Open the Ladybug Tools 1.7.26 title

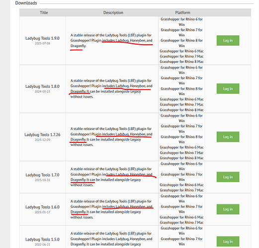(x=42, y=134)
